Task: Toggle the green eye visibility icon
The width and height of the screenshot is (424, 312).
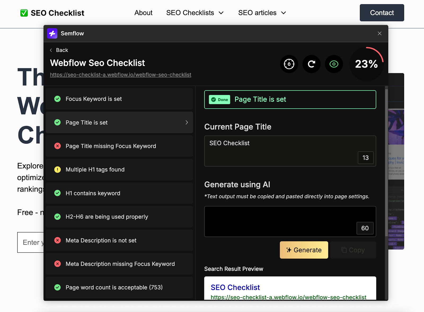Action: coord(334,64)
